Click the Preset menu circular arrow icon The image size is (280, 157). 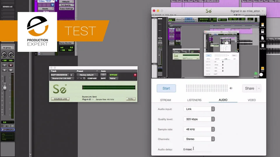click(x=97, y=71)
